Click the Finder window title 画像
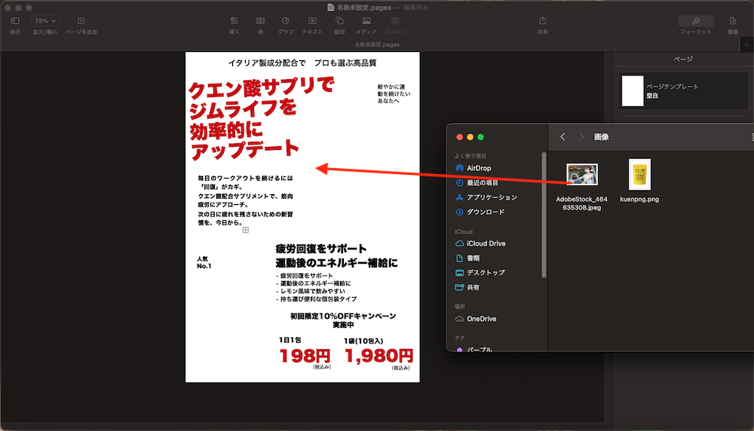The image size is (754, 431). coord(602,137)
